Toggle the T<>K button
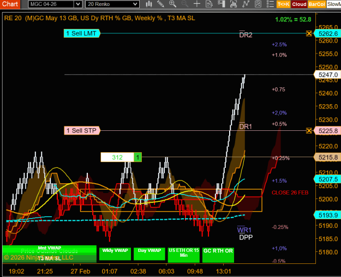Image resolution: width=341 pixels, height=277 pixels. pyautogui.click(x=283, y=4)
